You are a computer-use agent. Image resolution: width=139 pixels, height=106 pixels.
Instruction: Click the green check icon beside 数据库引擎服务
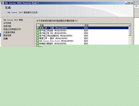(x=38, y=44)
